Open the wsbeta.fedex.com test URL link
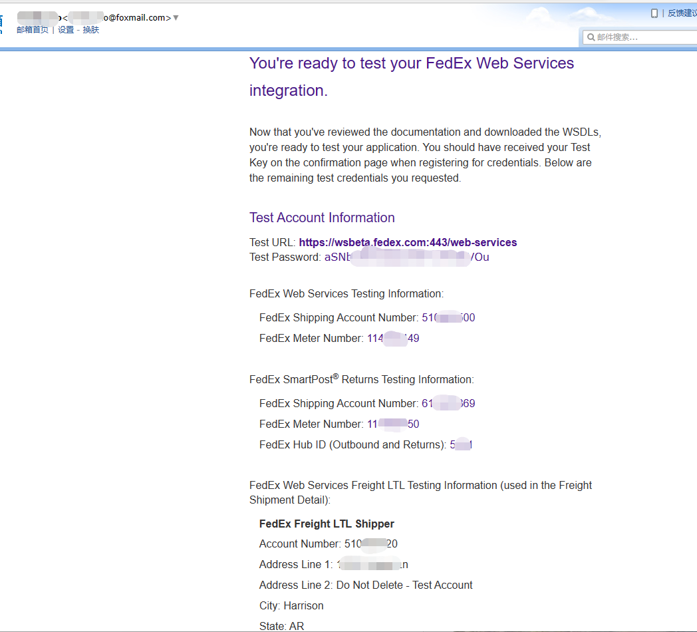Image resolution: width=697 pixels, height=632 pixels. [x=408, y=242]
